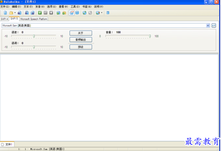Open the 文本 menu
Screen dimensions: 222x151
28,7
